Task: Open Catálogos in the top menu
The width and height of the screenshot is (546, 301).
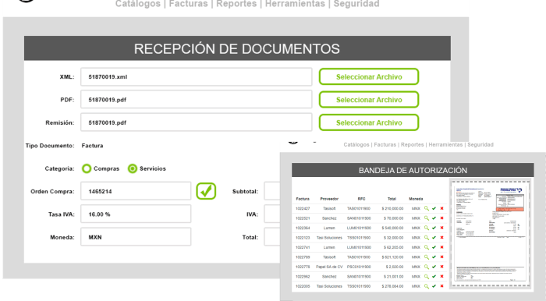Action: click(138, 4)
